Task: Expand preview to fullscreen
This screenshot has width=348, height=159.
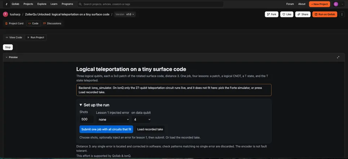Action: (x=338, y=57)
